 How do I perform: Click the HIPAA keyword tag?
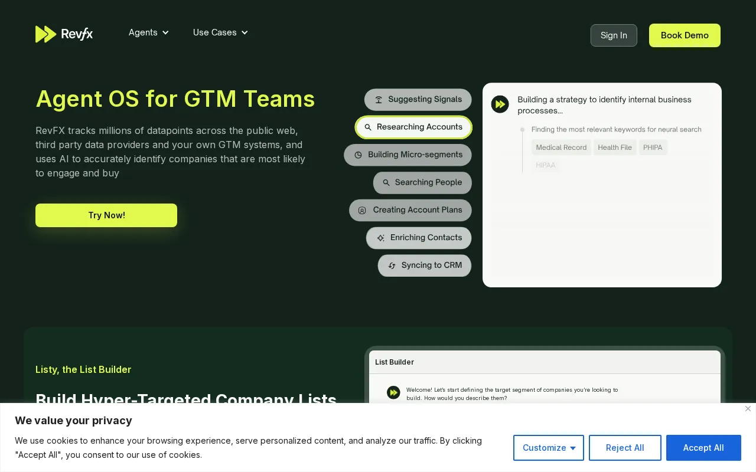click(546, 165)
